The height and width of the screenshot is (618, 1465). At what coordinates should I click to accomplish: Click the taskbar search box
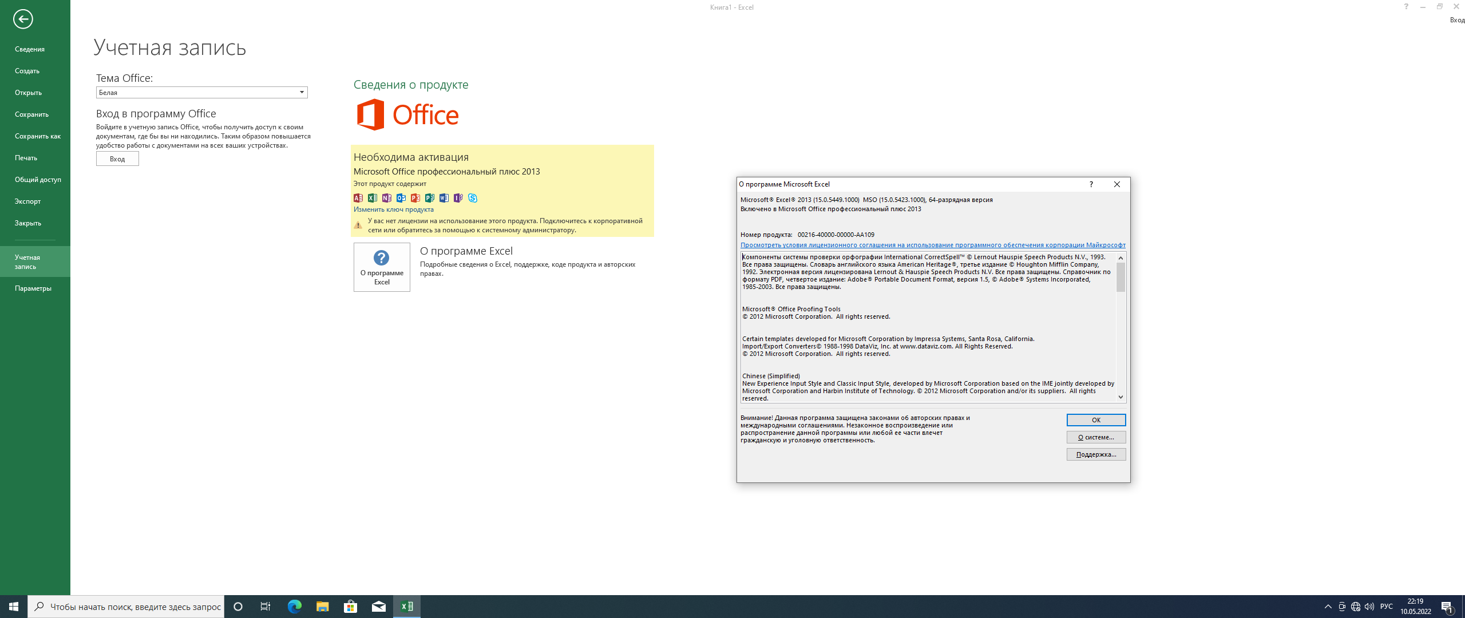click(126, 607)
